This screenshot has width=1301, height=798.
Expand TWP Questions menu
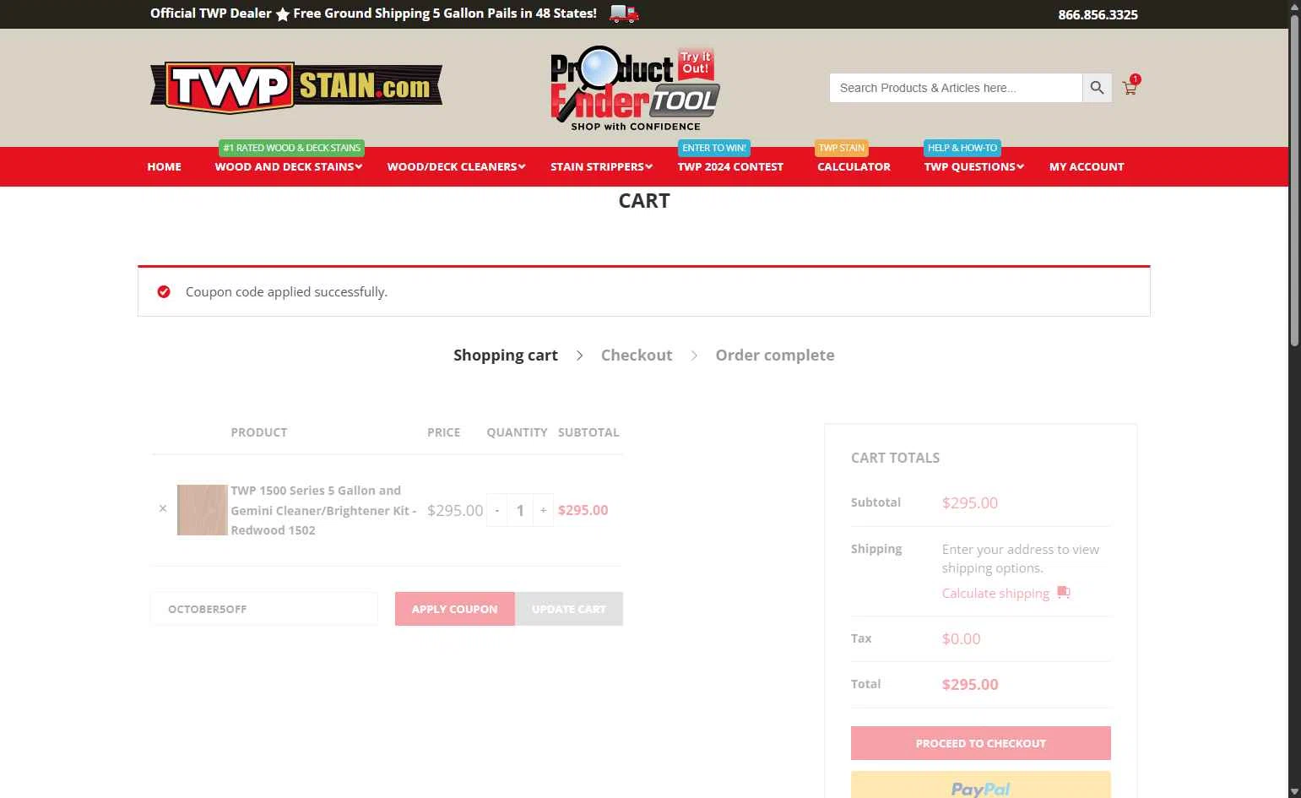pos(973,166)
